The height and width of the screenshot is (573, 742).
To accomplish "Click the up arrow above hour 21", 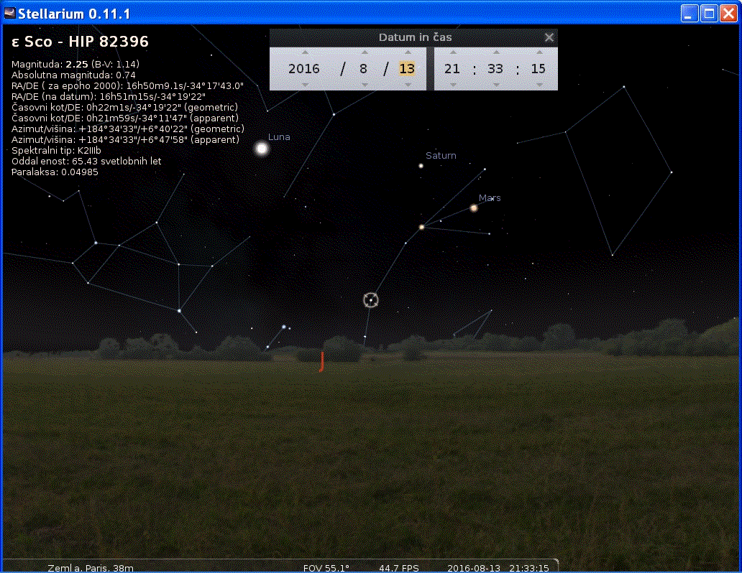I will 452,52.
